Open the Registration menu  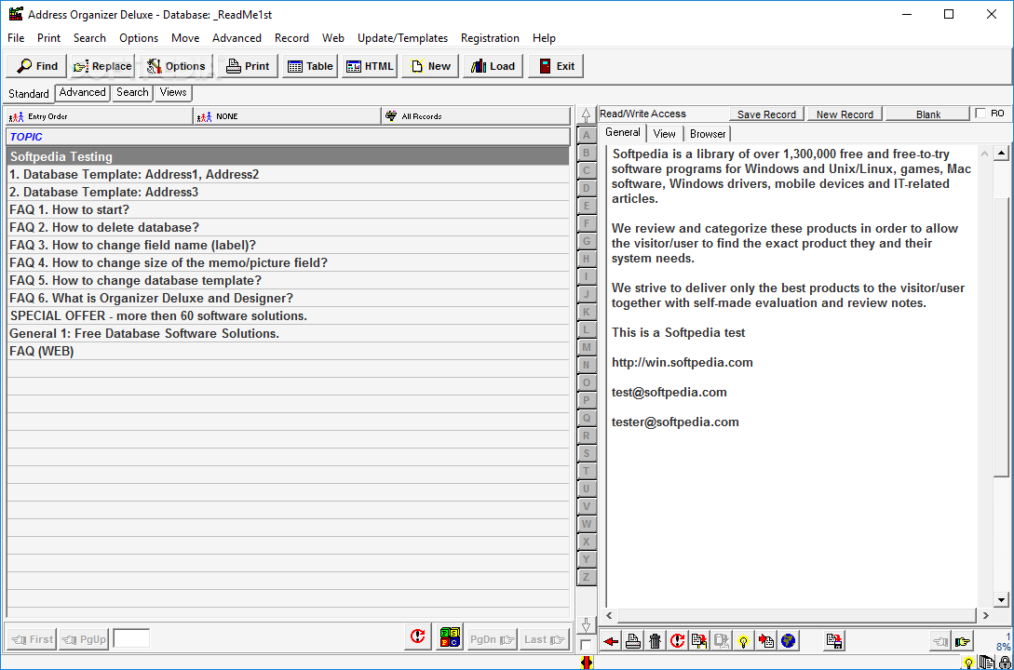tap(490, 38)
